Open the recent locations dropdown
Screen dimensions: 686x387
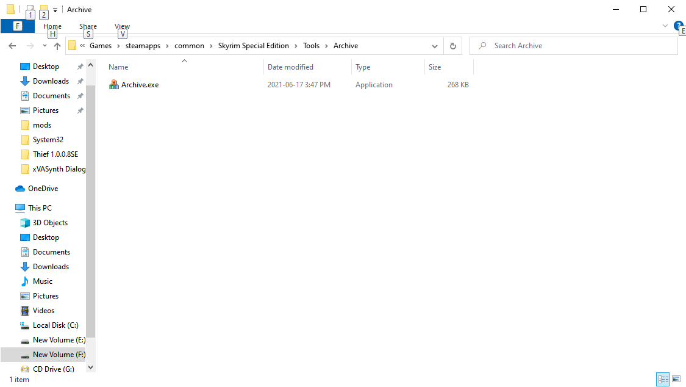point(45,46)
